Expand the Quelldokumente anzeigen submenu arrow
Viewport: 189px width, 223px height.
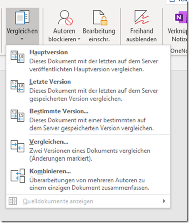click(x=164, y=201)
